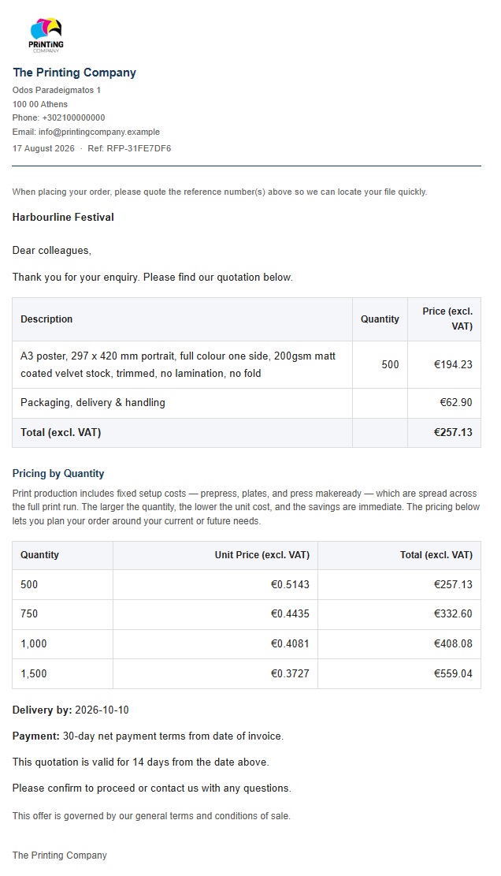The height and width of the screenshot is (876, 501).
Task: Click the Payment terms line
Action: tap(148, 736)
